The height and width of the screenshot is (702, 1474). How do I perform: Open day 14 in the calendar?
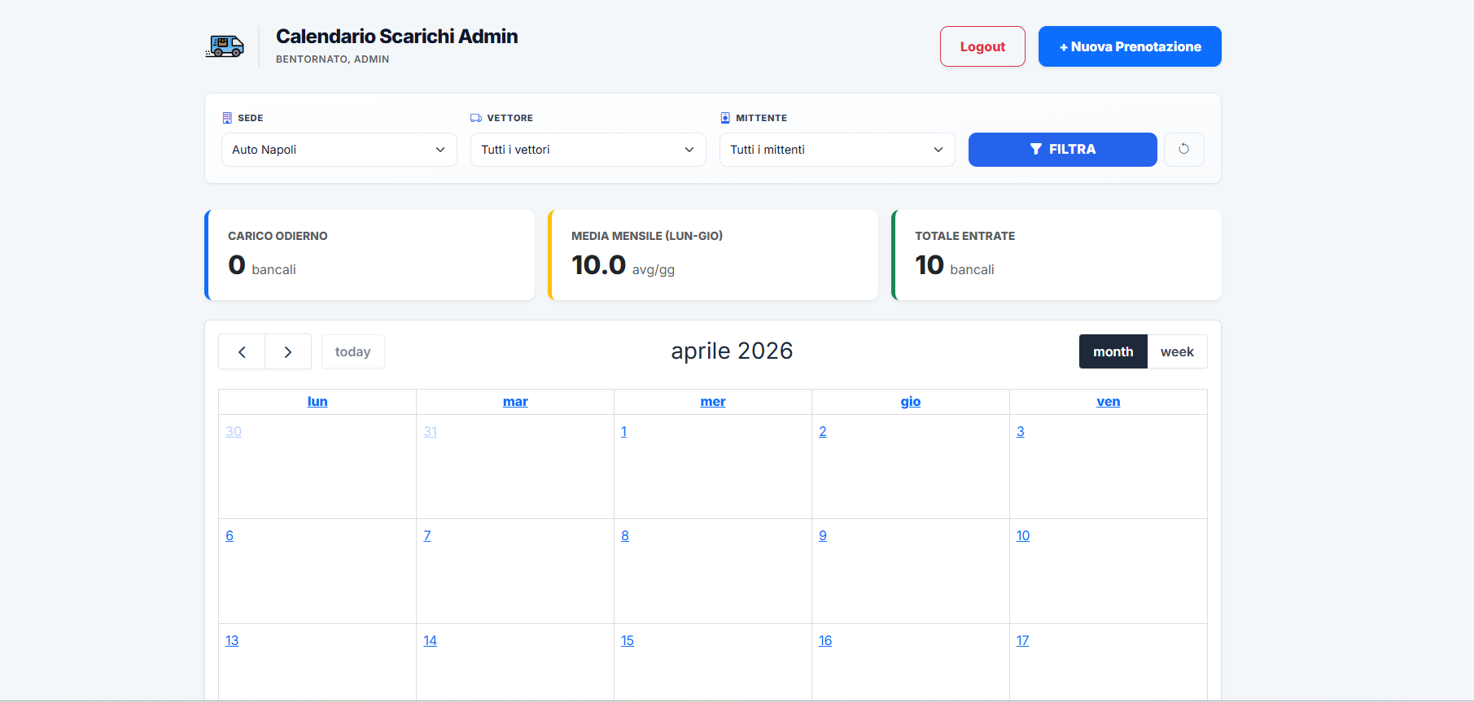431,641
